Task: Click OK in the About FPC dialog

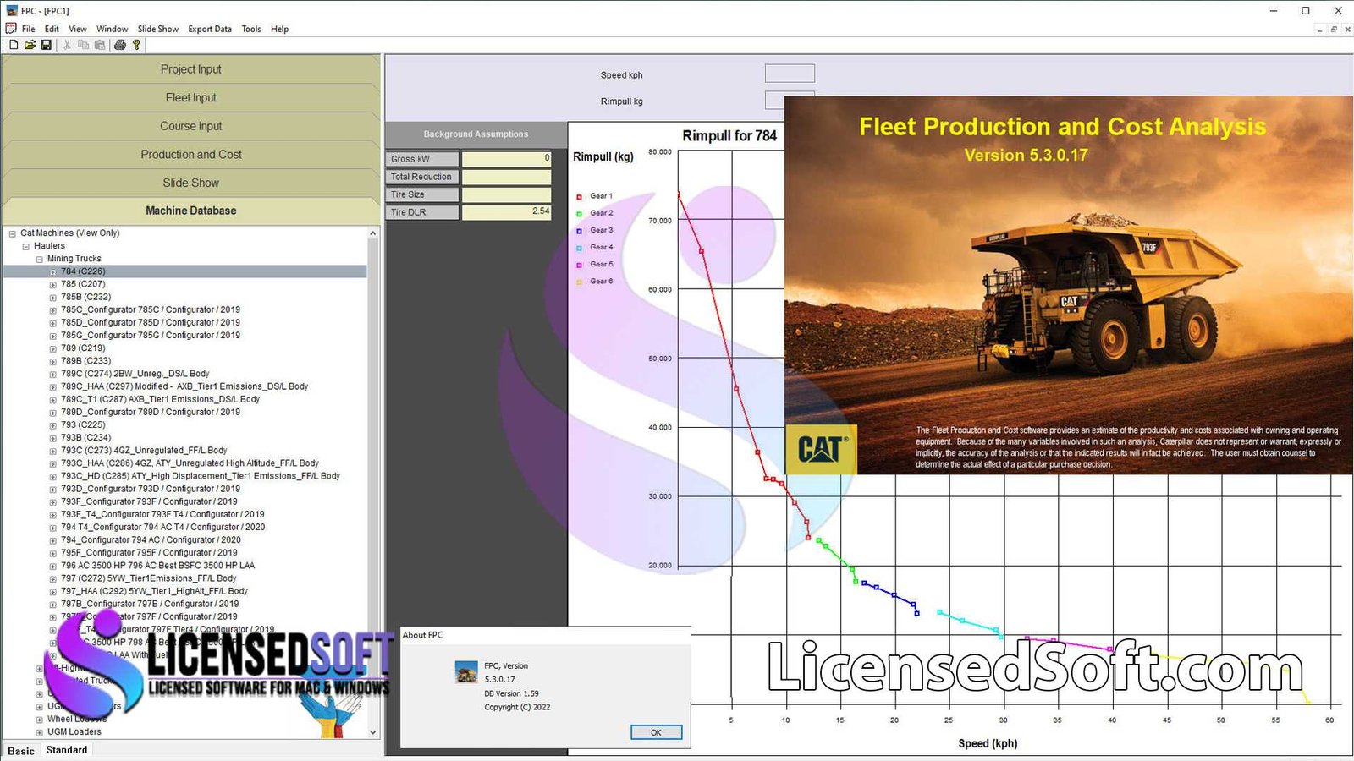Action: click(656, 732)
